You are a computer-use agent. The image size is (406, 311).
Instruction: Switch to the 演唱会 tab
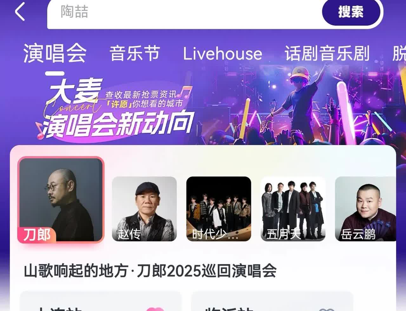(x=55, y=53)
